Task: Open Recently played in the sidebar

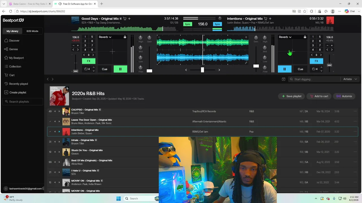Action: (16, 84)
